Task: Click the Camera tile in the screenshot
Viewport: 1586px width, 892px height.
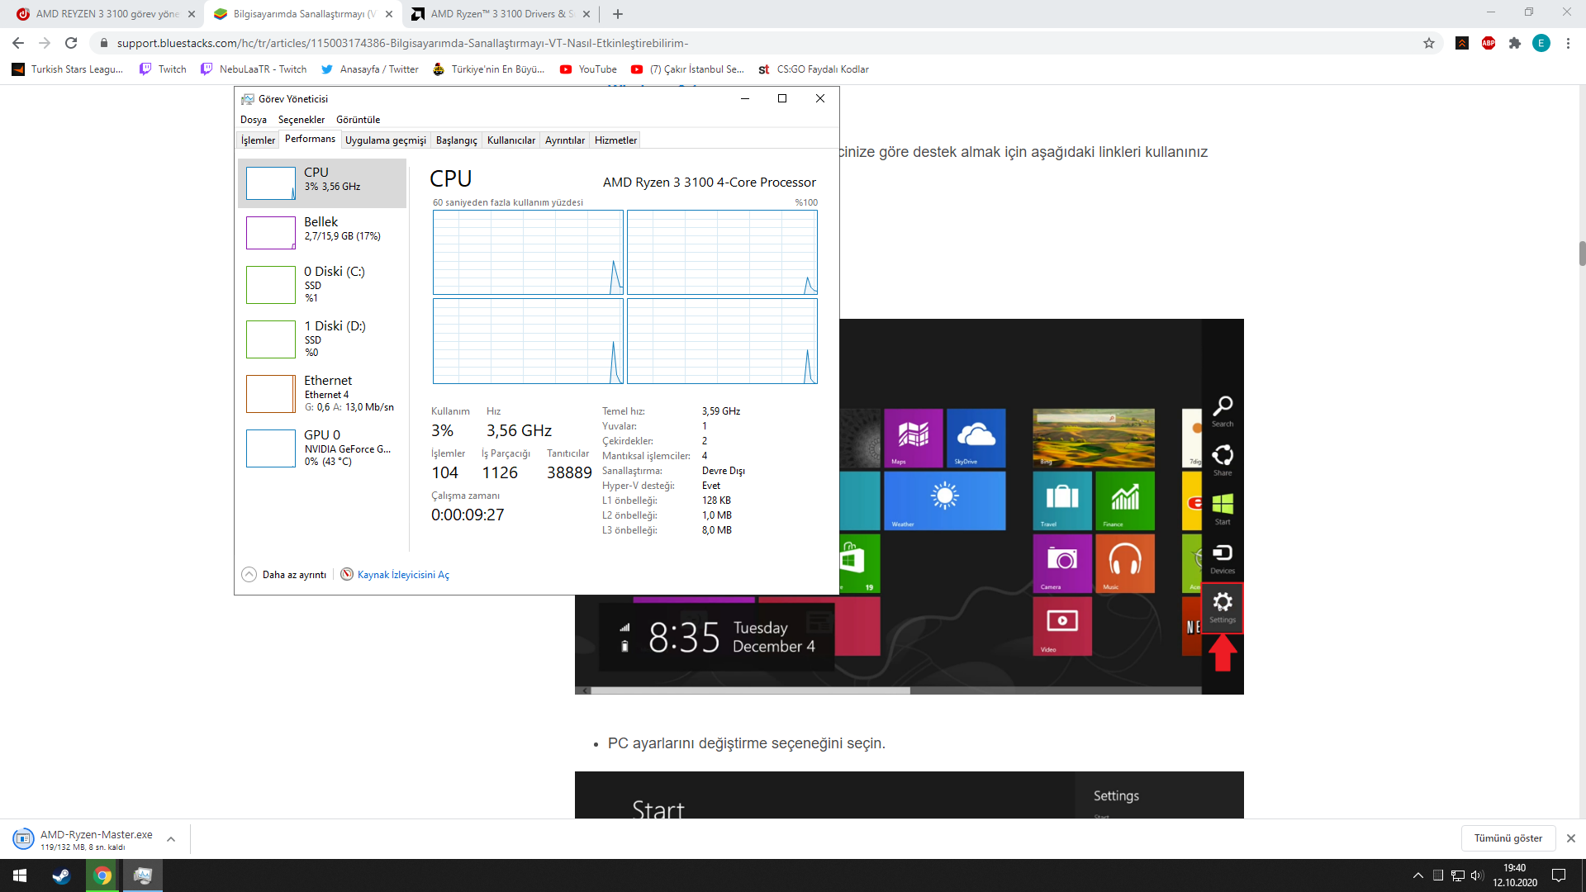Action: click(1062, 563)
